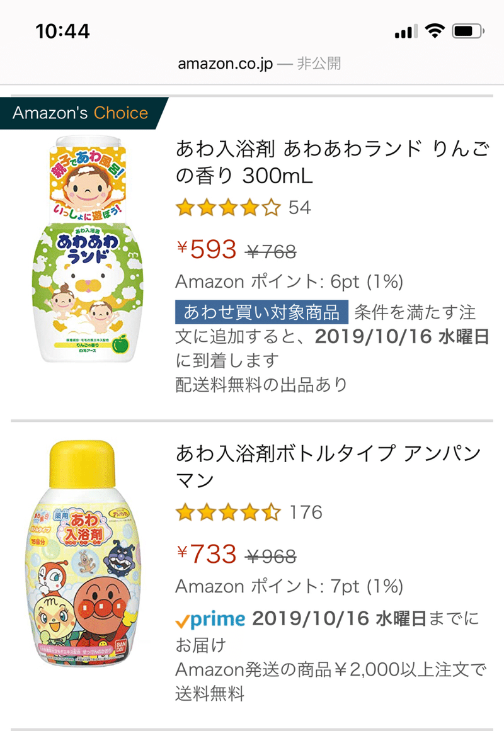Tap 配送料無料の出品あり text
Image resolution: width=504 pixels, height=731 pixels.
(x=261, y=385)
